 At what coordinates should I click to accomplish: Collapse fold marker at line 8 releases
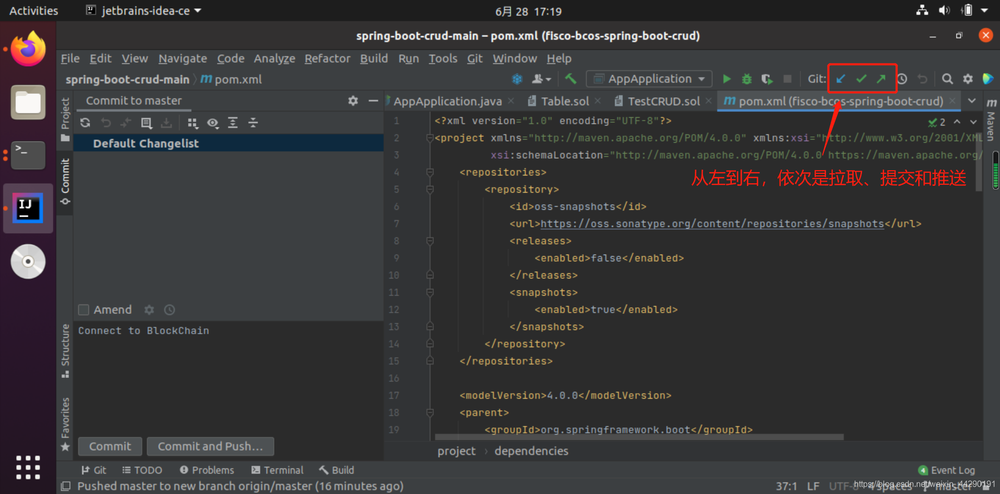click(x=430, y=241)
